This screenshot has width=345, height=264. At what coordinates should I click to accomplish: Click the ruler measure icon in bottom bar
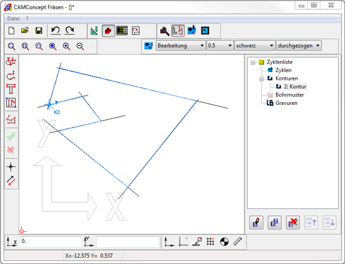(238, 242)
